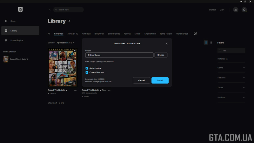Click the install Folder path field
The height and width of the screenshot is (143, 254).
(x=119, y=55)
